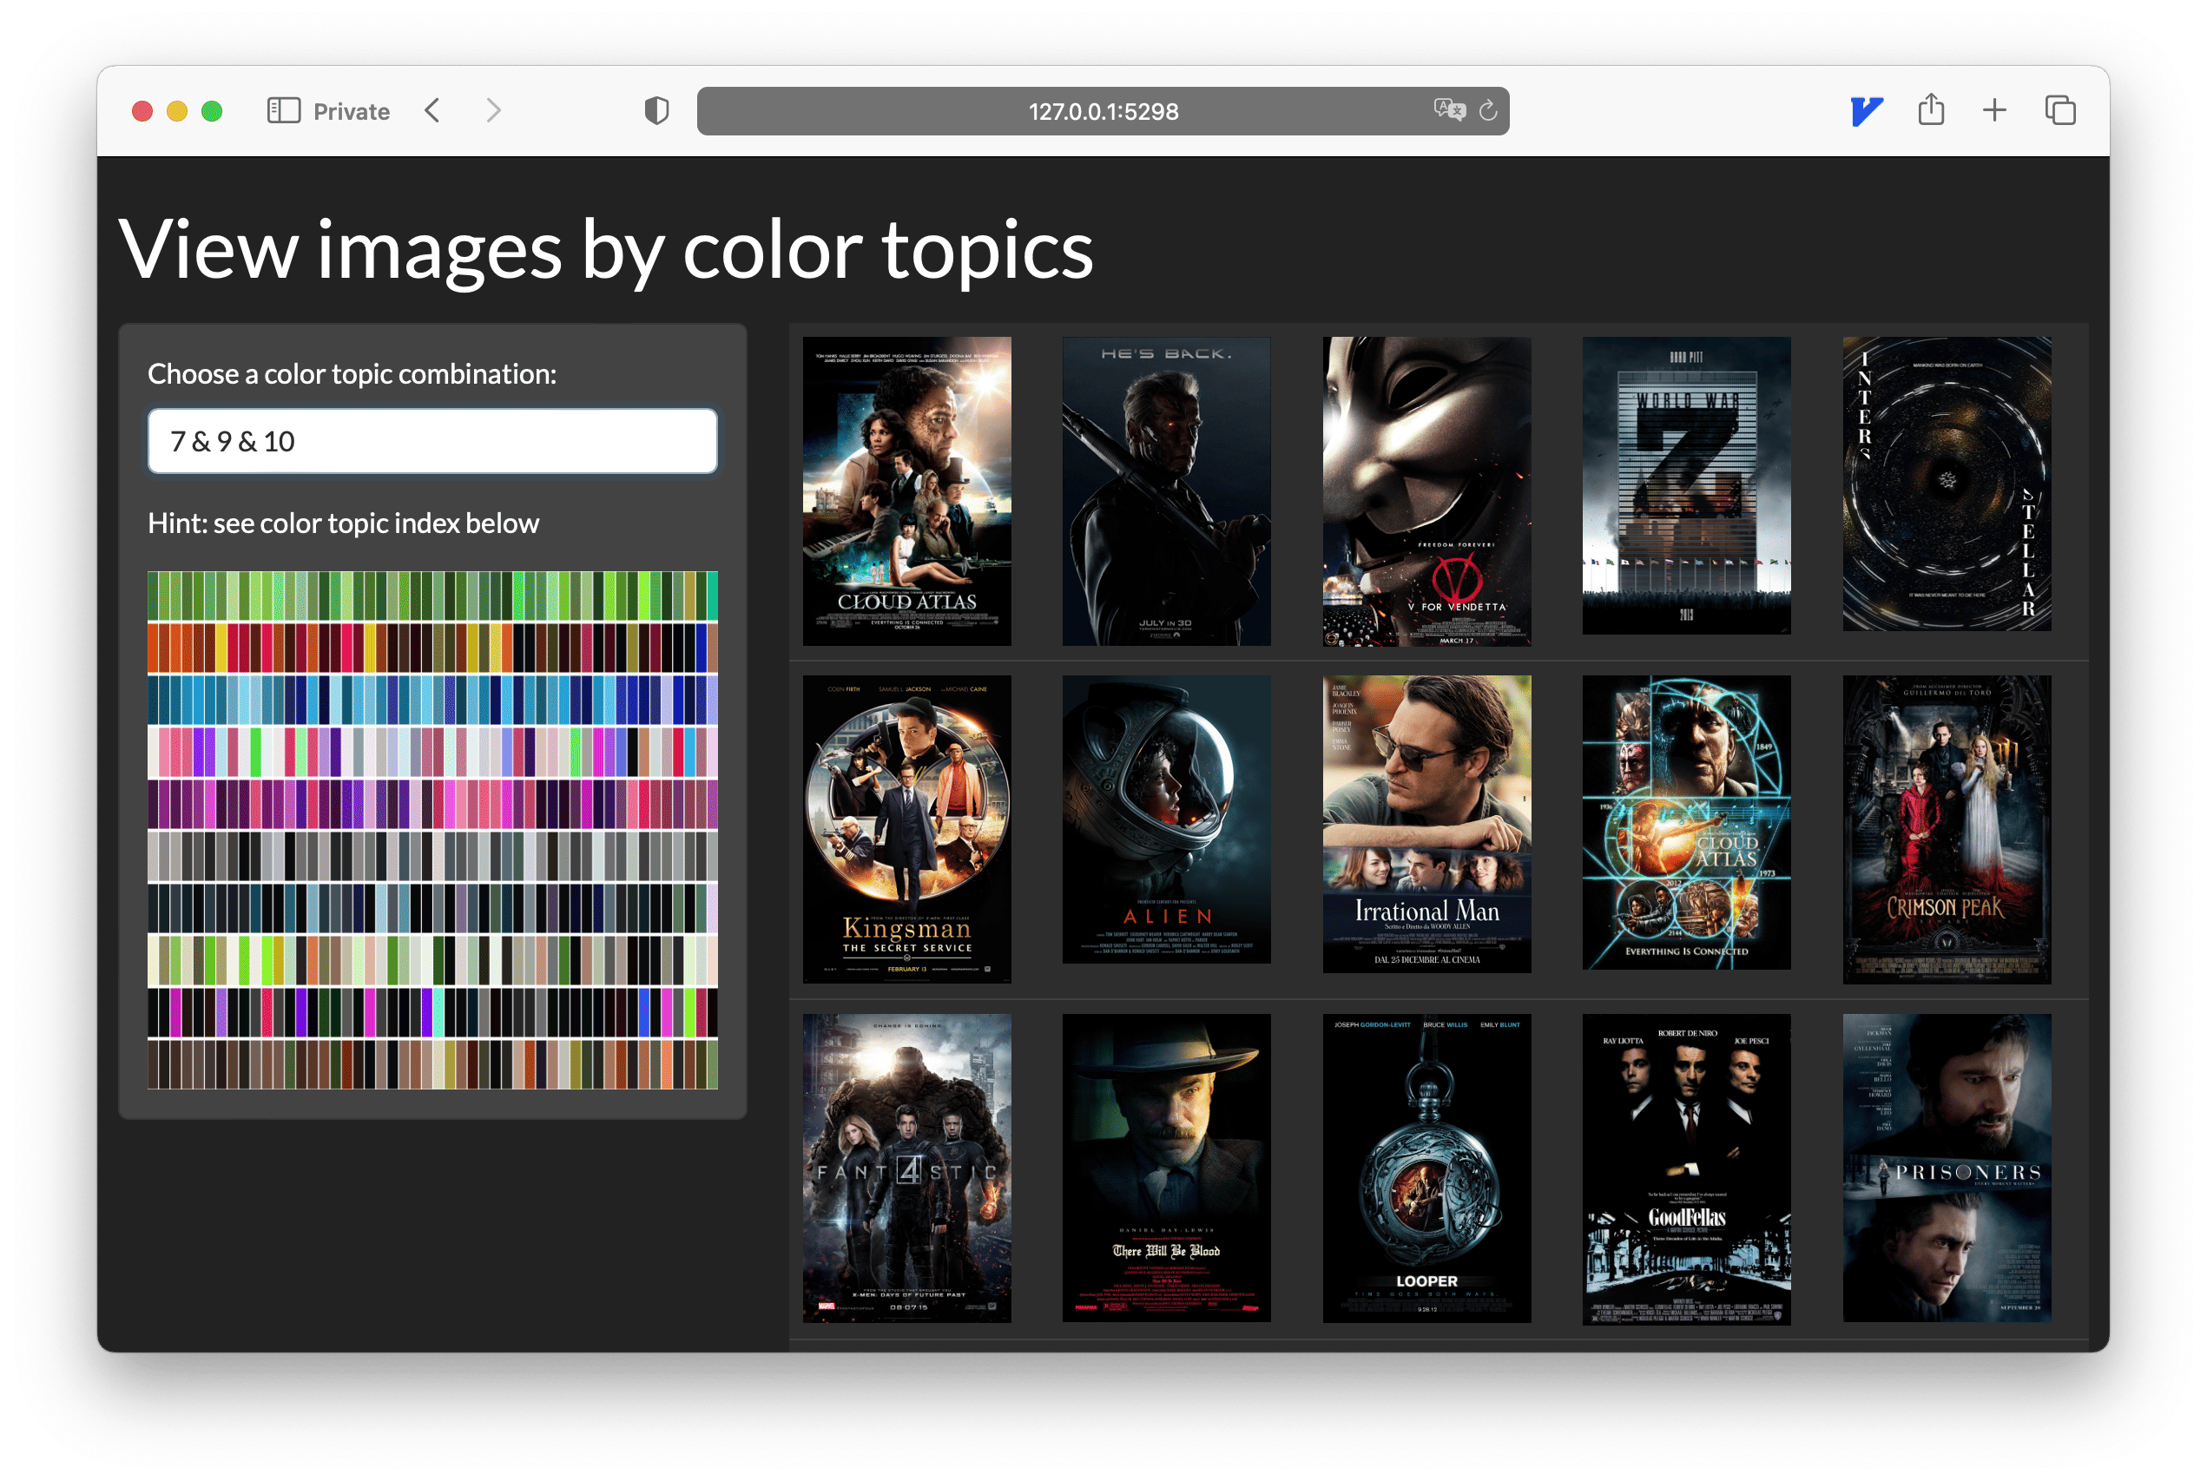Show the tab overview icon
The height and width of the screenshot is (1481, 2207).
click(2059, 111)
